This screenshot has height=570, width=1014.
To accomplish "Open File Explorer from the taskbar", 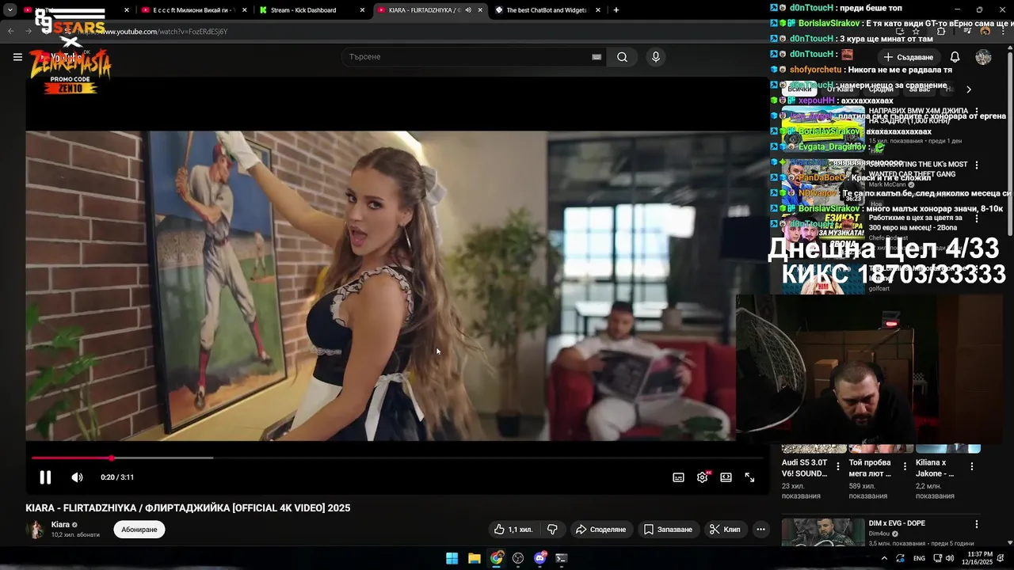I will pyautogui.click(x=474, y=558).
